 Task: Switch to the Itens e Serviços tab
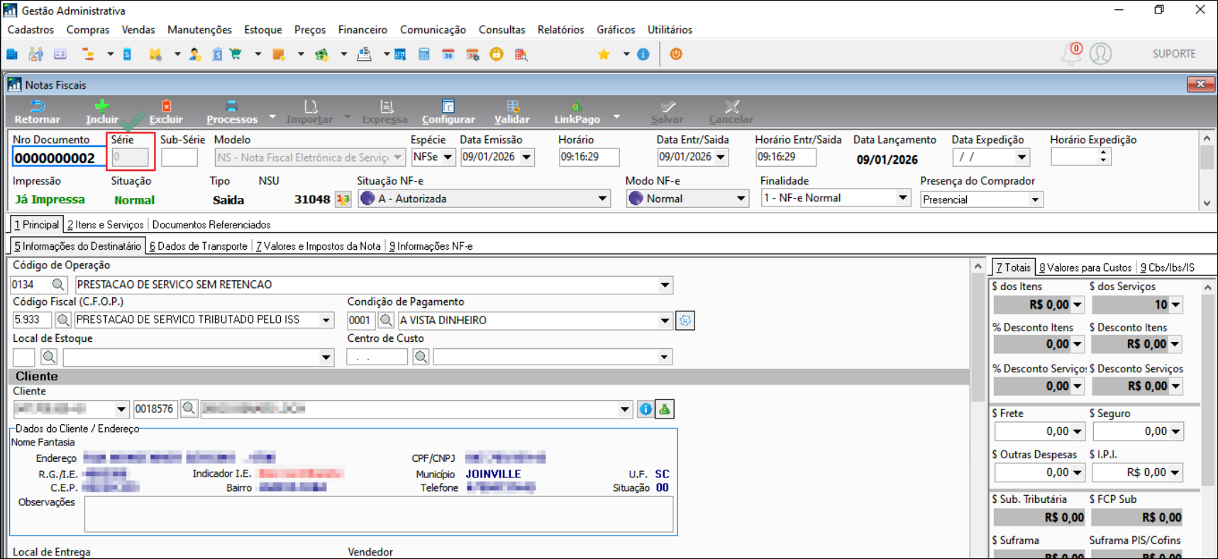(x=106, y=225)
